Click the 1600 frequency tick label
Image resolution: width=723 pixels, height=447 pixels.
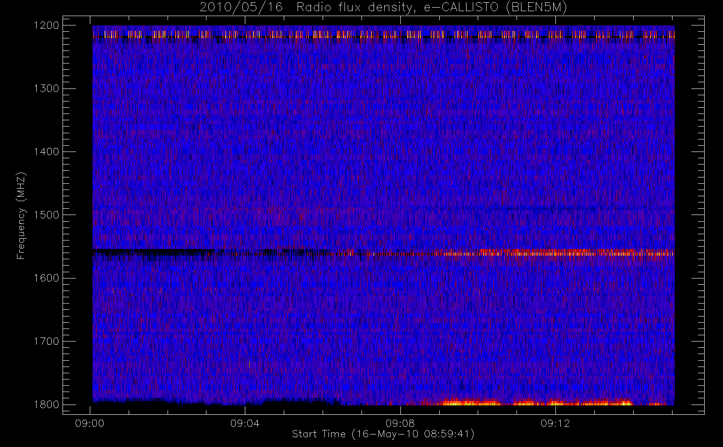(46, 278)
